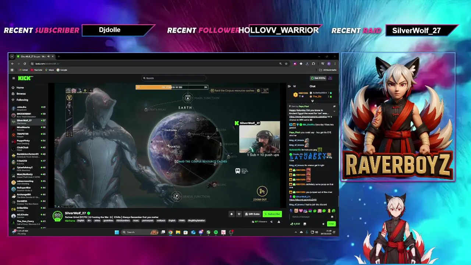Click the Zoom Out icon in game view
The width and height of the screenshot is (471, 265).
262,191
